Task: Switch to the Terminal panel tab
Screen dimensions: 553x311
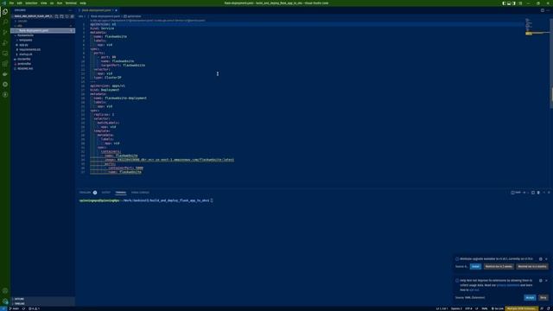Action: (x=121, y=193)
